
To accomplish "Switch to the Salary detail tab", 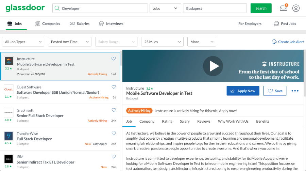I will pyautogui.click(x=185, y=121).
